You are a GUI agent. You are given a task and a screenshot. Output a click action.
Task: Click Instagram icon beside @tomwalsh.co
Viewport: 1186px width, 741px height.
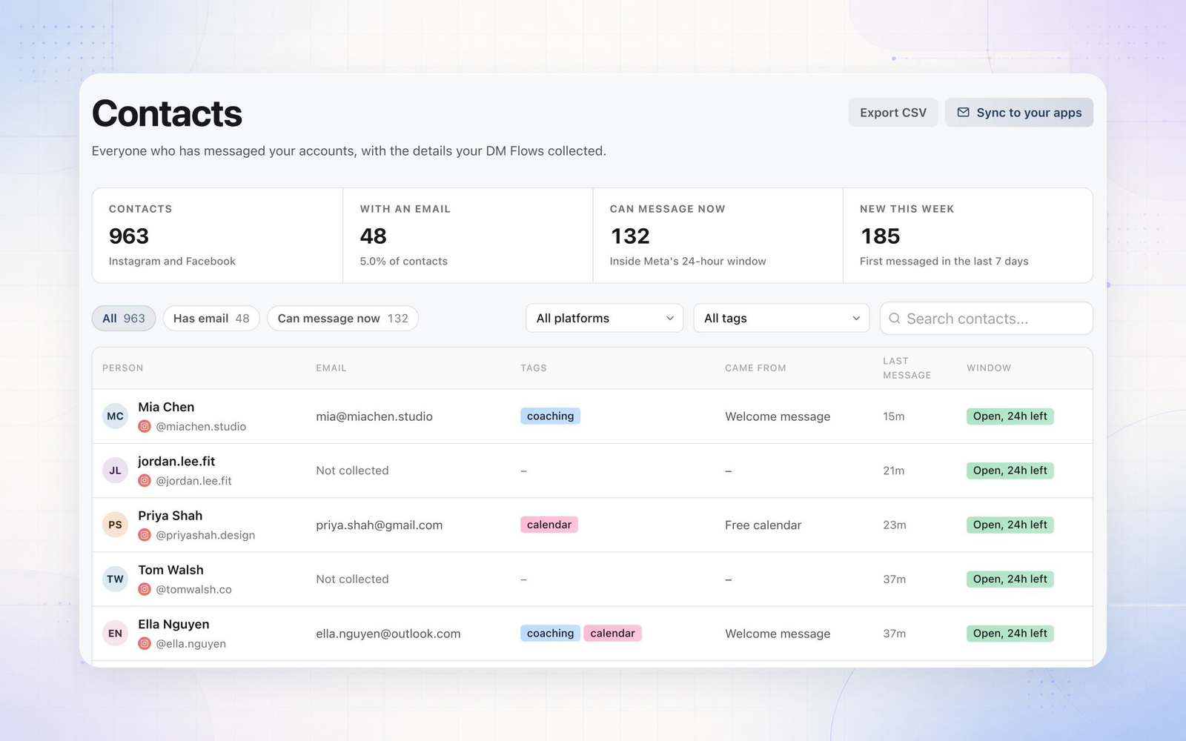(145, 590)
